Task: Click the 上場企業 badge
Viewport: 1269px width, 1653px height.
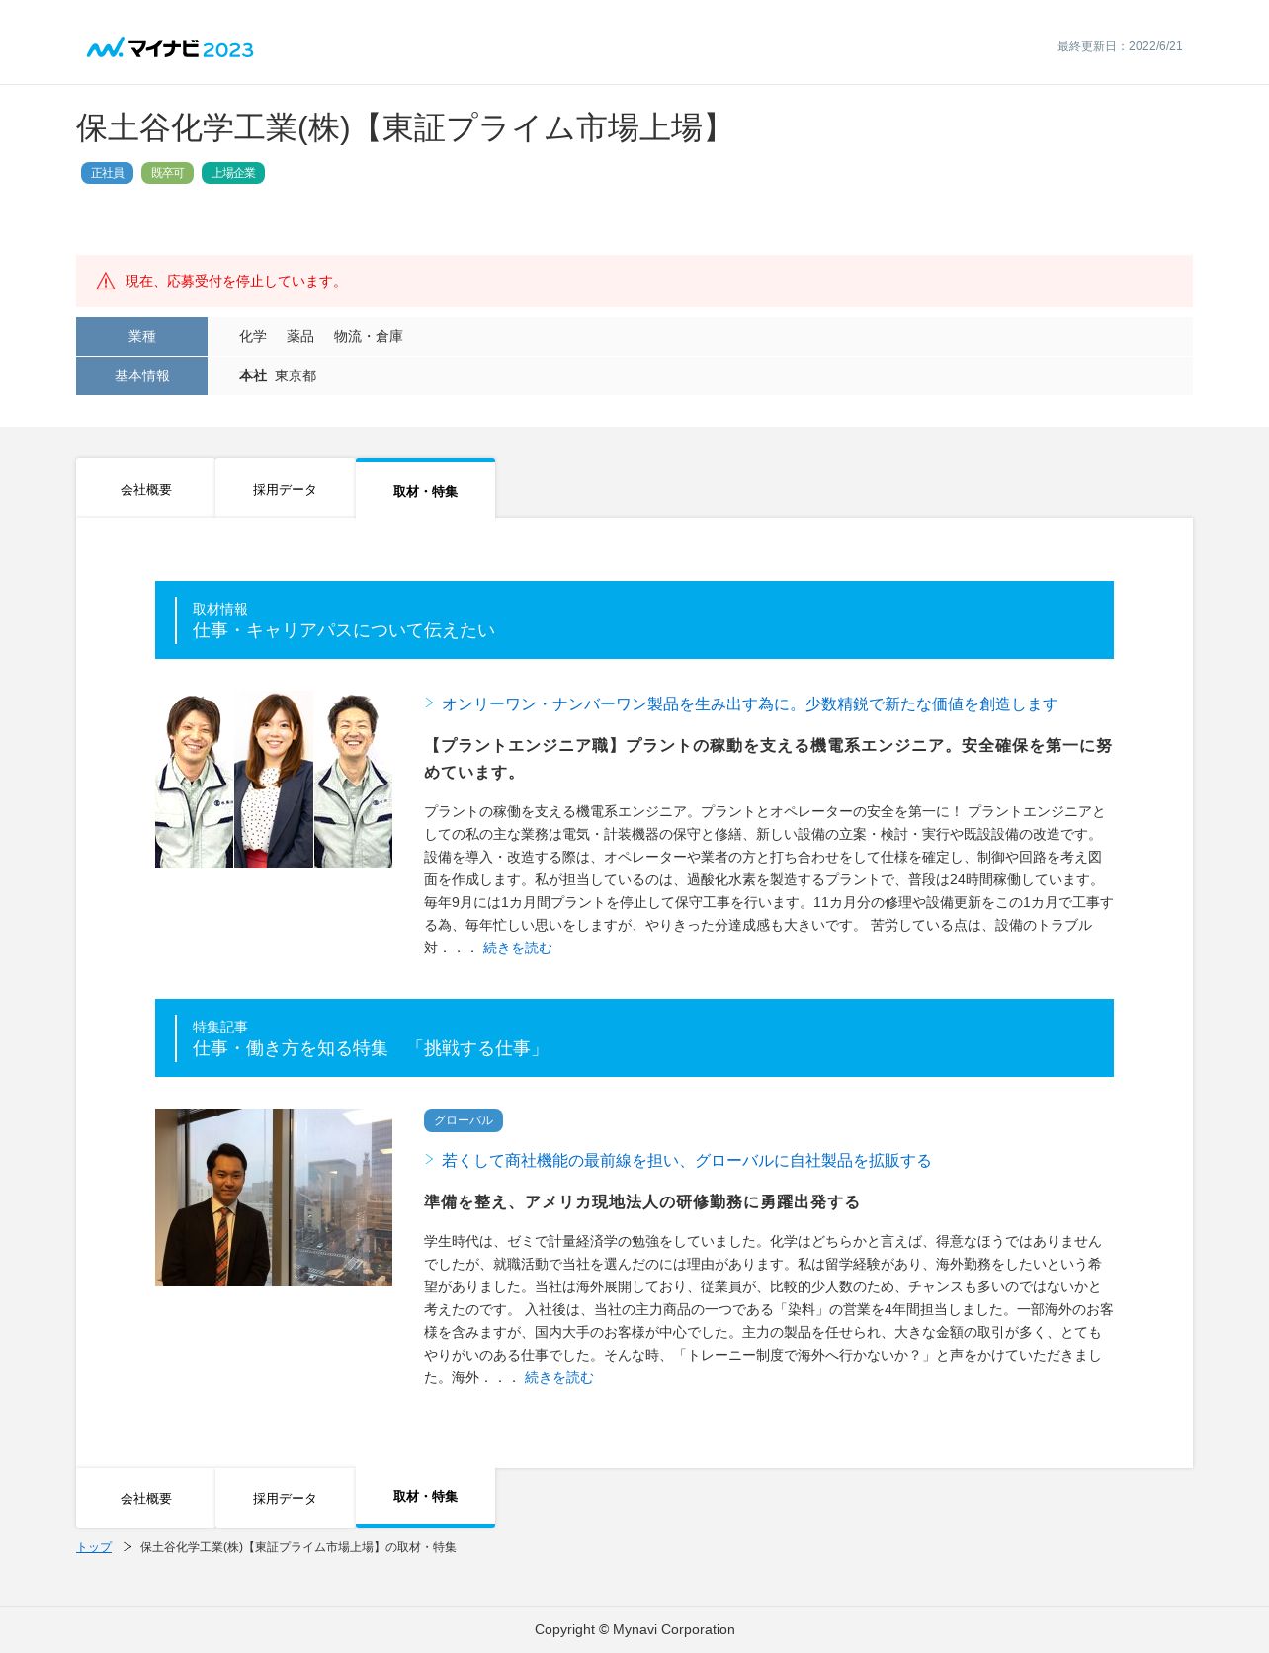Action: [233, 173]
